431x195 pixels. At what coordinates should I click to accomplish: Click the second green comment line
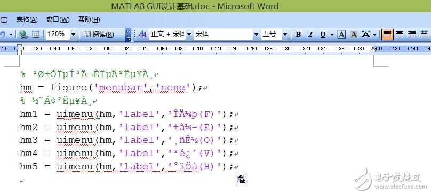[56, 101]
